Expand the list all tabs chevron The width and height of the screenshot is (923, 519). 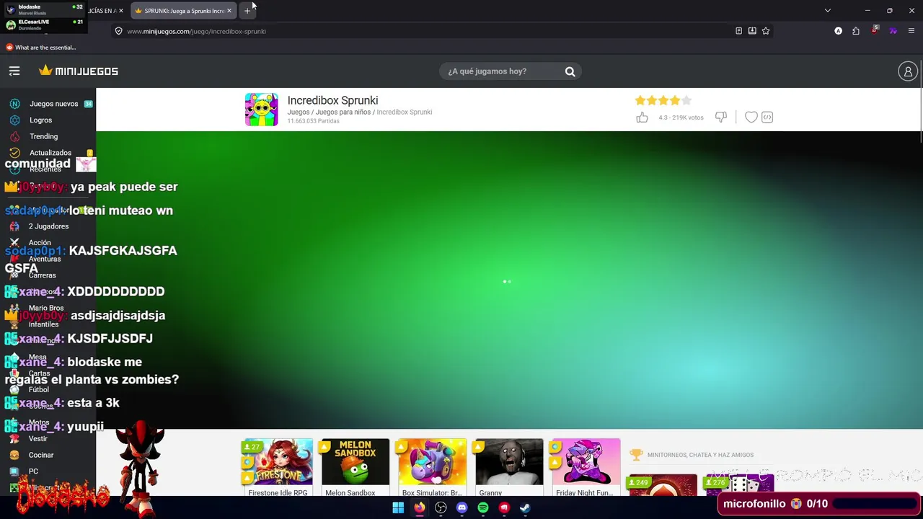click(x=828, y=11)
